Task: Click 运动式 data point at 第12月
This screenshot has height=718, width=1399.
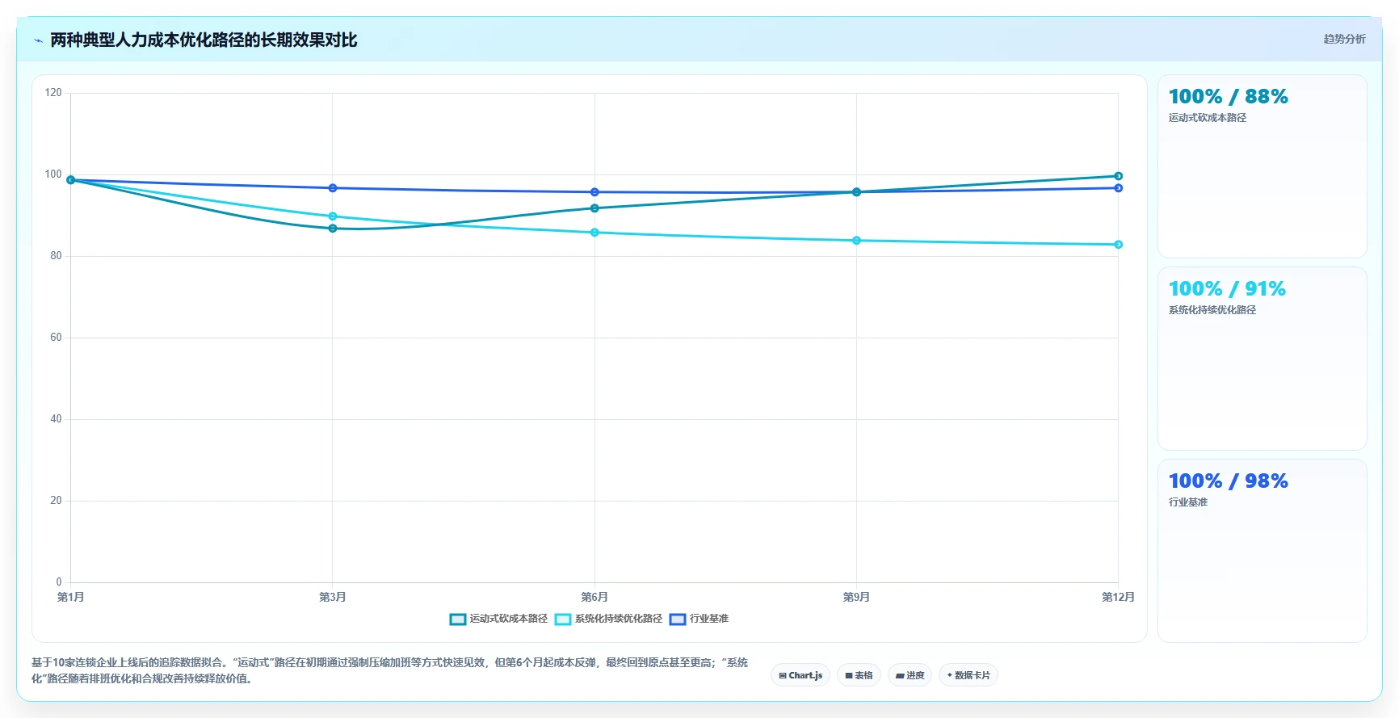Action: [x=1119, y=176]
